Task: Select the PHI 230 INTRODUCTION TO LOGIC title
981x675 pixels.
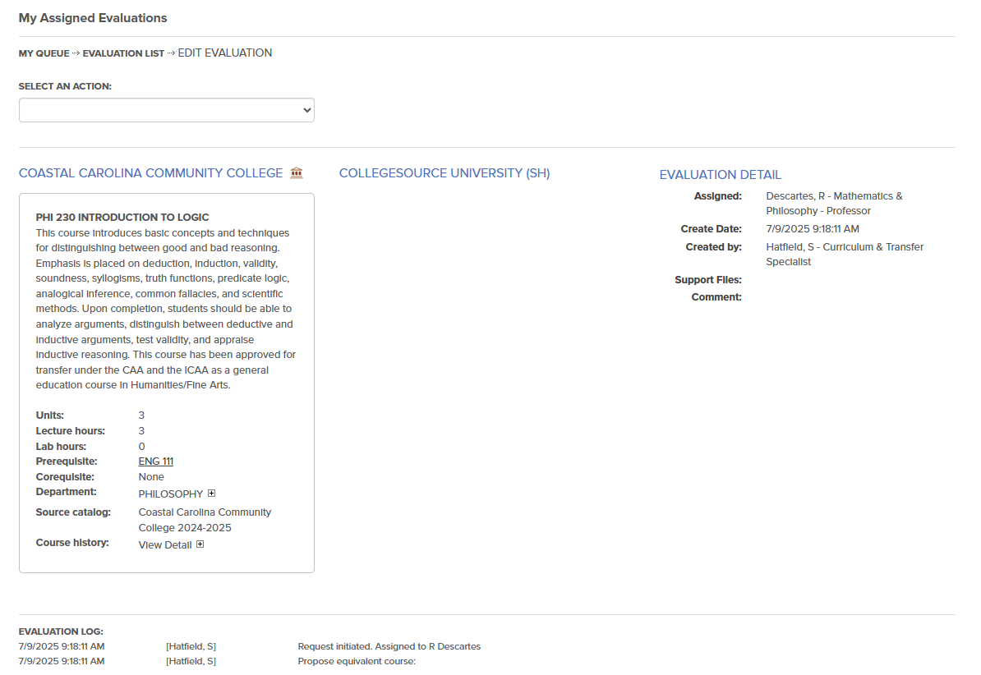Action: pos(122,217)
